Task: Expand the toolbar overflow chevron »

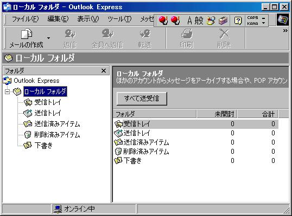Action: click(x=285, y=31)
